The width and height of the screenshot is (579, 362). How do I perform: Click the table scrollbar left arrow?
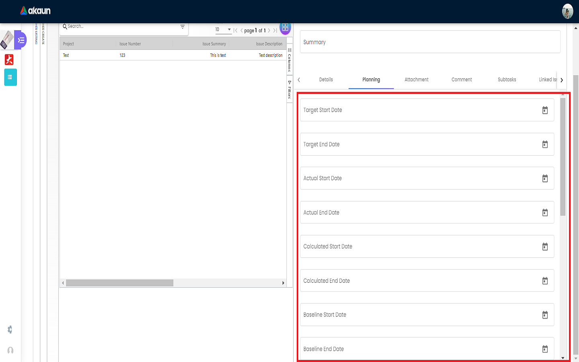(63, 283)
